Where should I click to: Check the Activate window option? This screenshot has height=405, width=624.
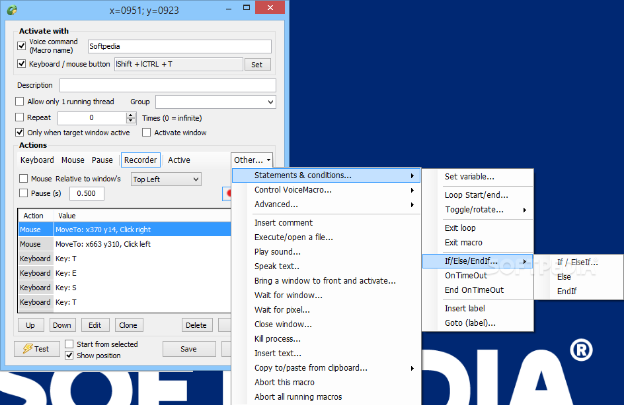click(147, 132)
